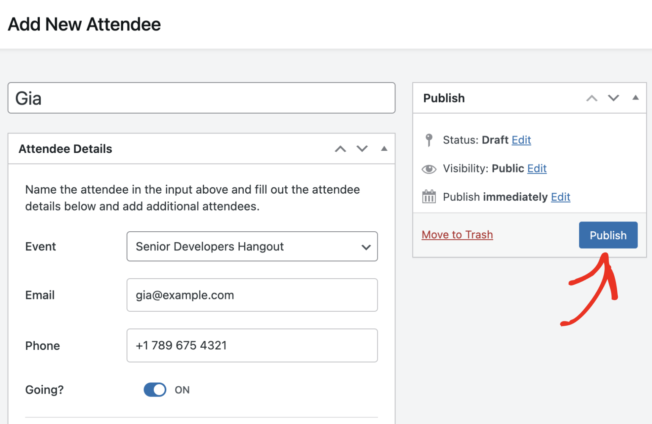Focus the Email input field
Viewport: 652px width, 424px height.
click(x=252, y=295)
